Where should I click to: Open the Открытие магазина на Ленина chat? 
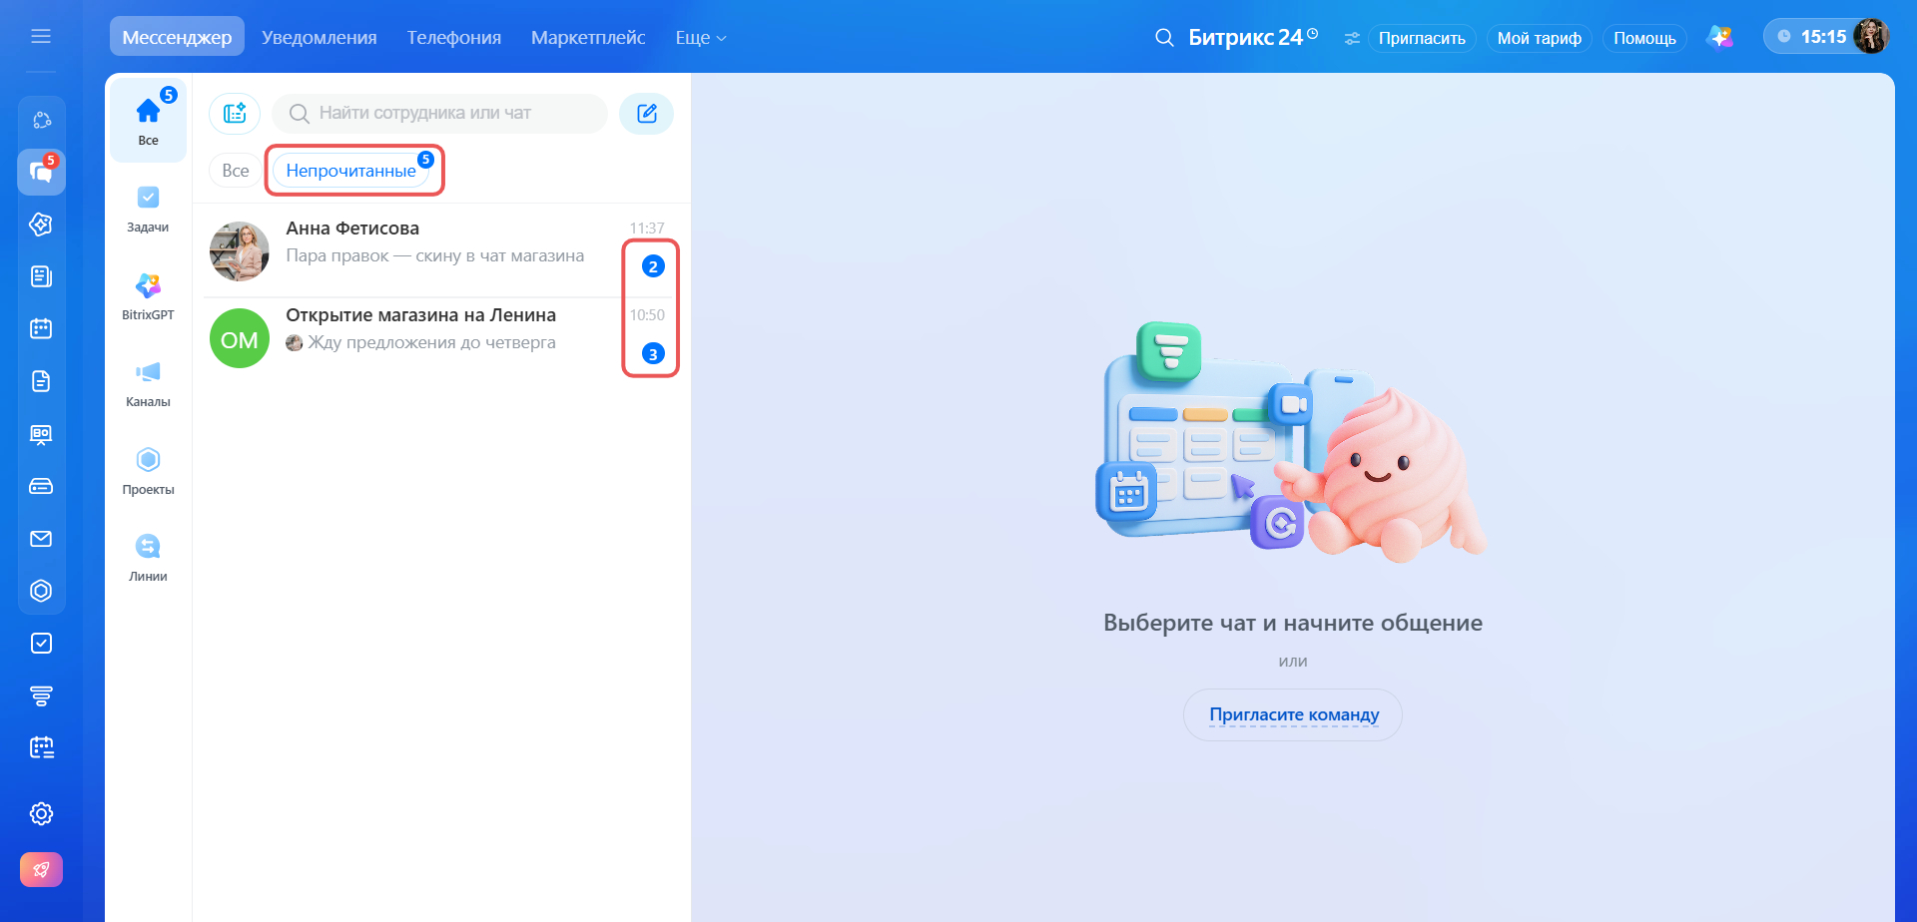[439, 337]
